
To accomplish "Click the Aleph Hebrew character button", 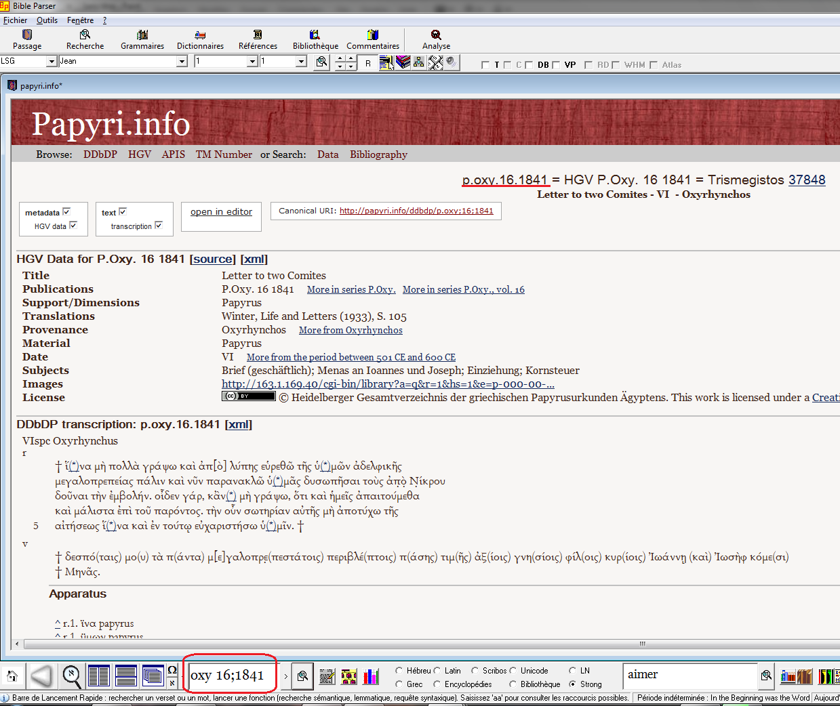I will point(172,682).
